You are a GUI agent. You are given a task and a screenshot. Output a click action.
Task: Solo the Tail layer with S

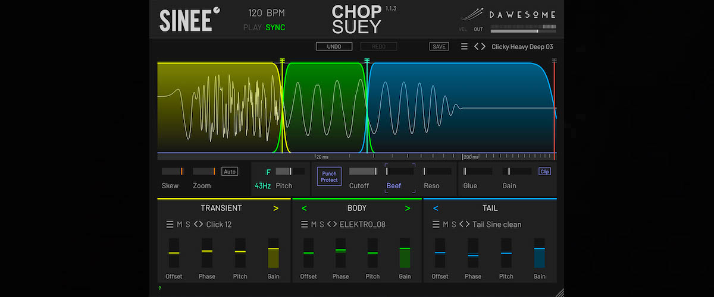pos(454,225)
